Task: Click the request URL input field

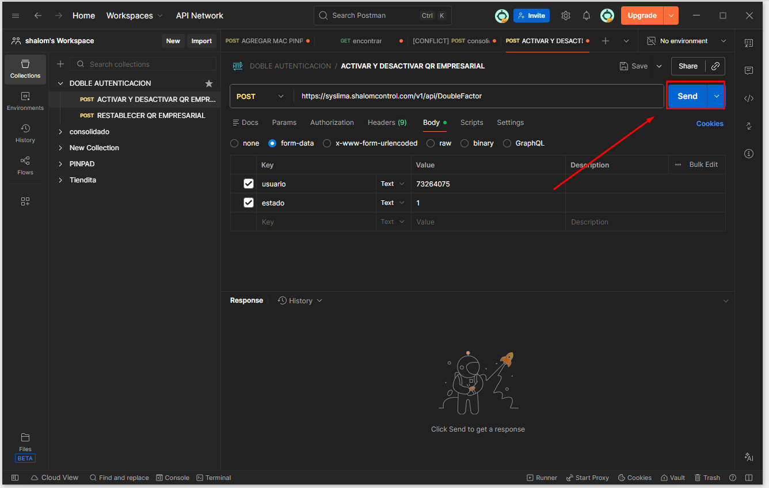Action: tap(478, 96)
